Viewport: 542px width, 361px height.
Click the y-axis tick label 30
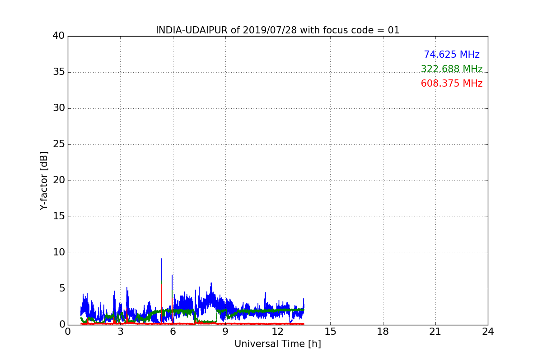coord(59,108)
